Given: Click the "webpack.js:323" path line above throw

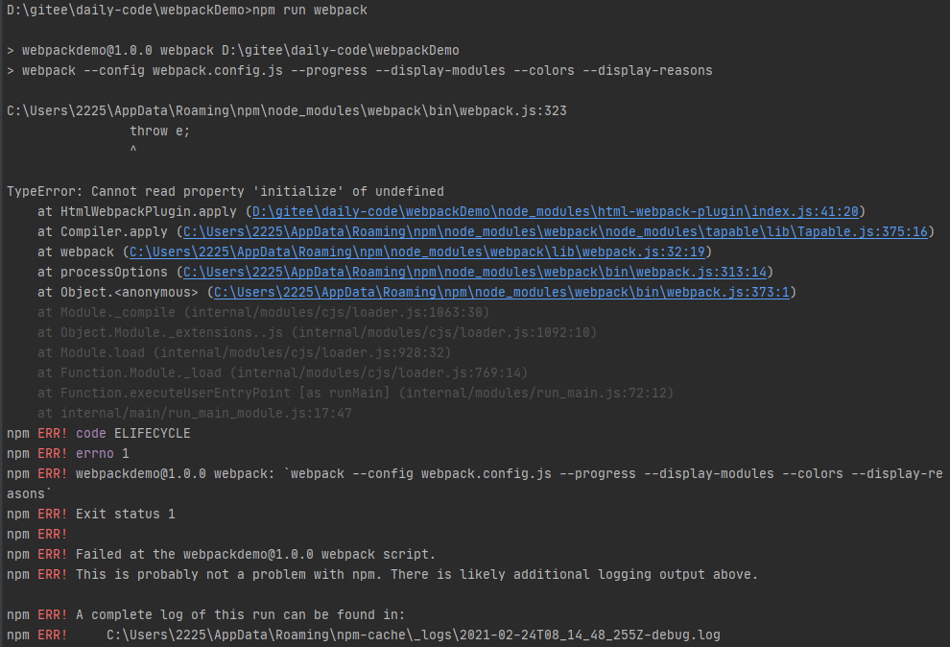Looking at the screenshot, I should 286,110.
